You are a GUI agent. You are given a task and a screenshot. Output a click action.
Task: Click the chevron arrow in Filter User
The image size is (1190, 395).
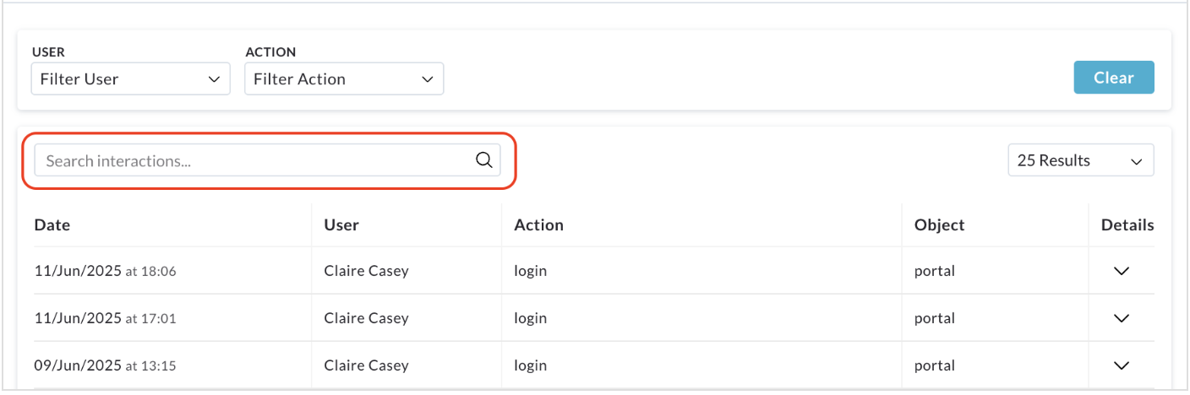tap(213, 79)
